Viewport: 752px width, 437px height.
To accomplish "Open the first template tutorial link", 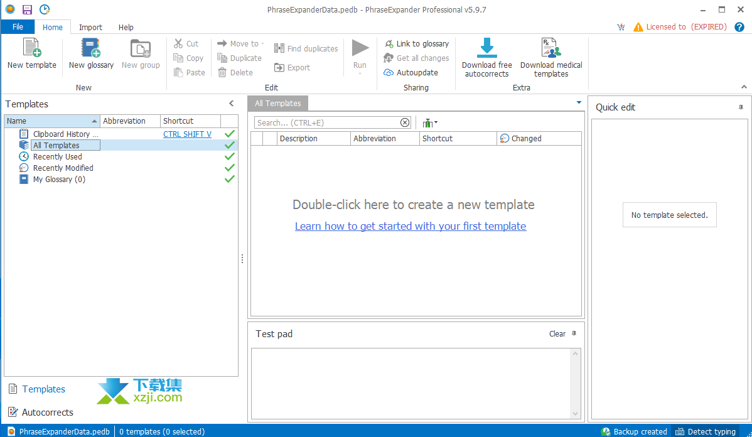I will pos(411,226).
